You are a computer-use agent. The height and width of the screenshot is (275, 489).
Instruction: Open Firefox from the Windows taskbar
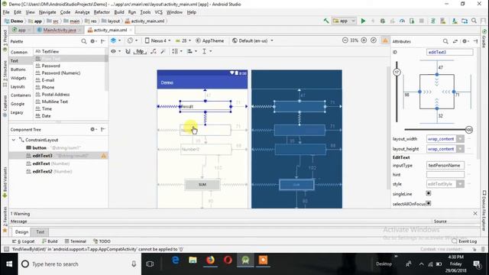211,260
